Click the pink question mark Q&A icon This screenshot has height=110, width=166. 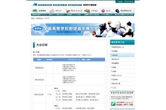103,11
